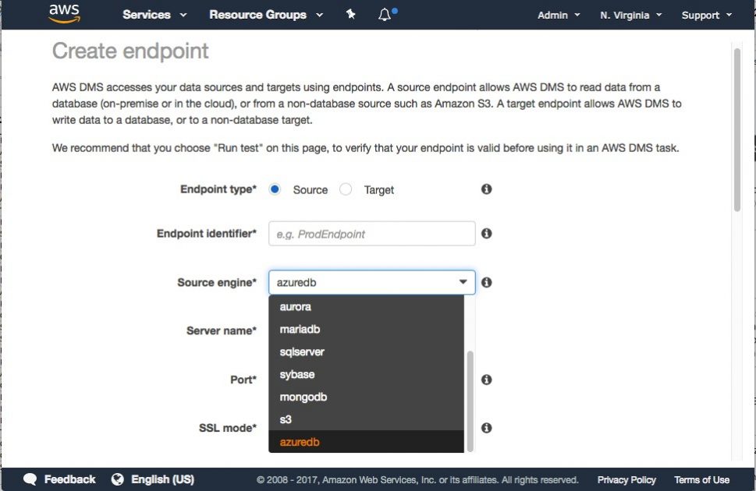Select the Source endpoint type
This screenshot has height=491, width=756.
275,189
